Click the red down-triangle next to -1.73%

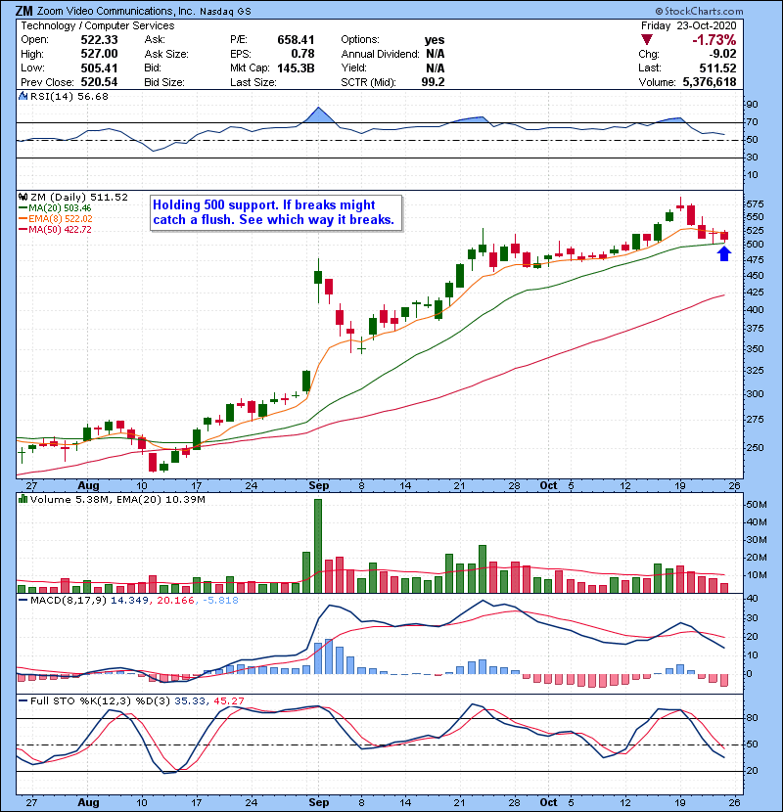pyautogui.click(x=646, y=39)
